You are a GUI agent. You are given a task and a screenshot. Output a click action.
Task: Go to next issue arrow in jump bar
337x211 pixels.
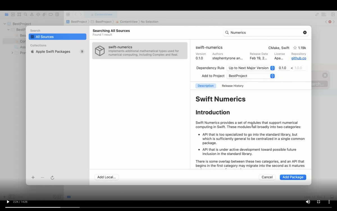tap(334, 22)
